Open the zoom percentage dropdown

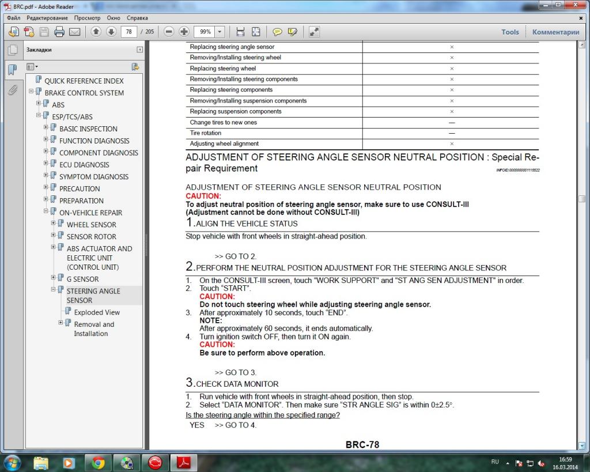(220, 32)
